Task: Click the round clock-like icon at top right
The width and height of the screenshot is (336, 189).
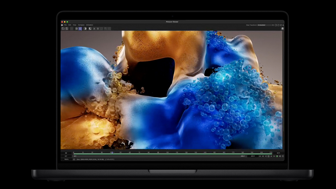Action: 281,25
